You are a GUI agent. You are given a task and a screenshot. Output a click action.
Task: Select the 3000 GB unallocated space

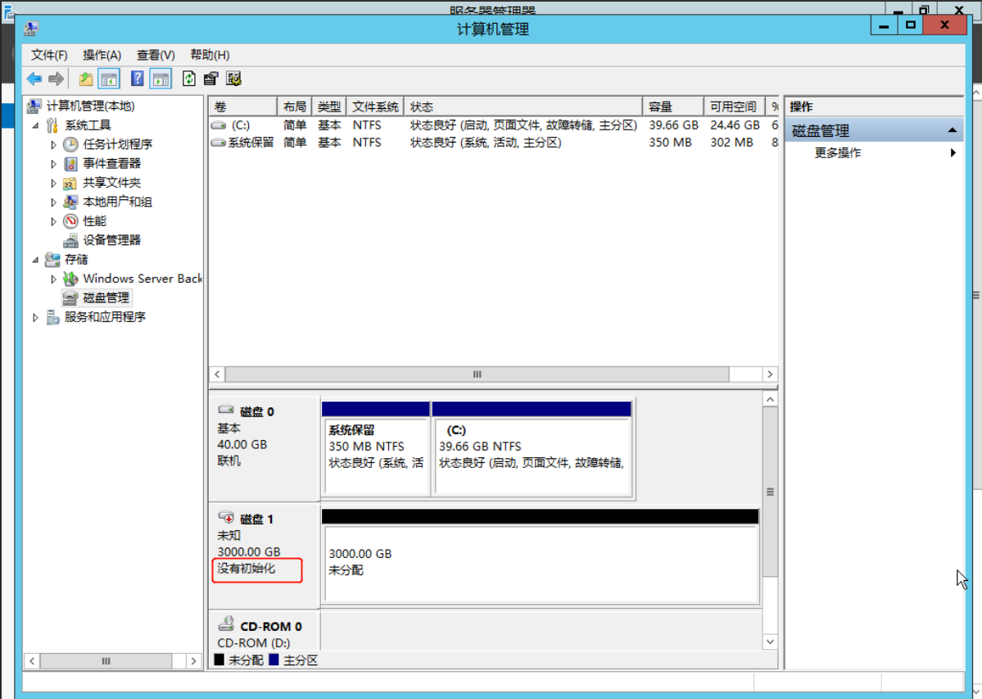[x=539, y=562]
